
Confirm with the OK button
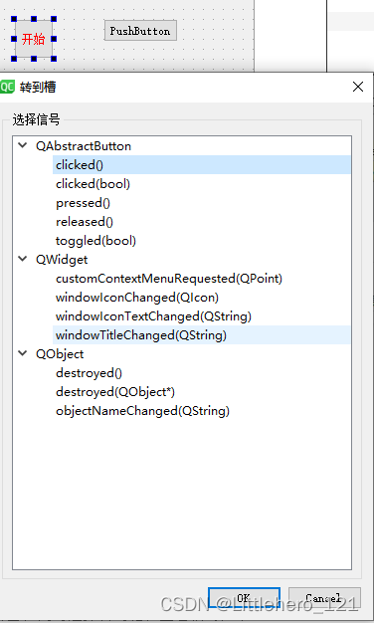point(244,598)
